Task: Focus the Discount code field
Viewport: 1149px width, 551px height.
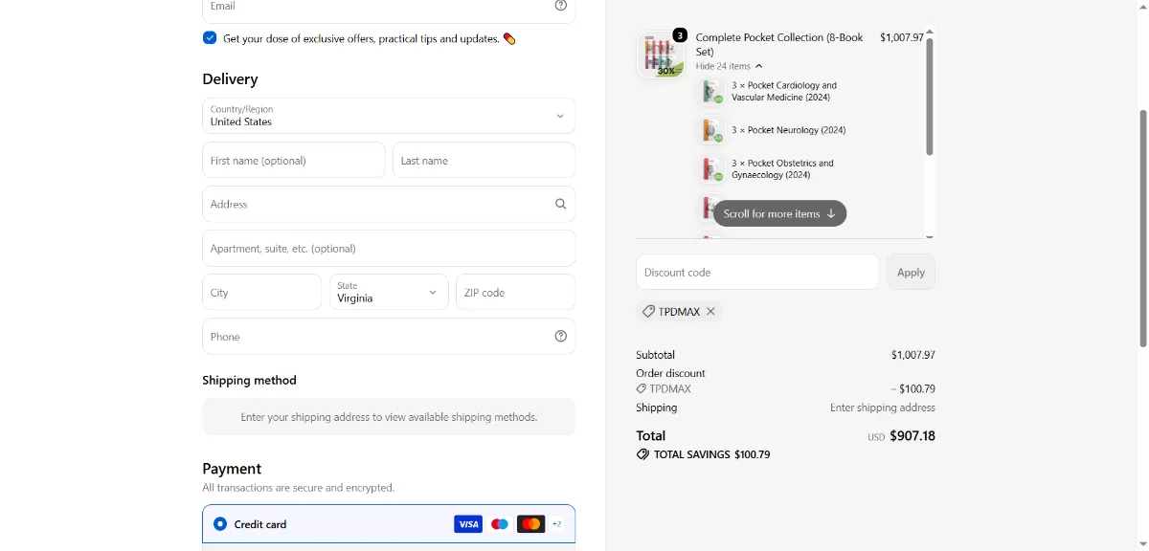Action: pos(757,273)
